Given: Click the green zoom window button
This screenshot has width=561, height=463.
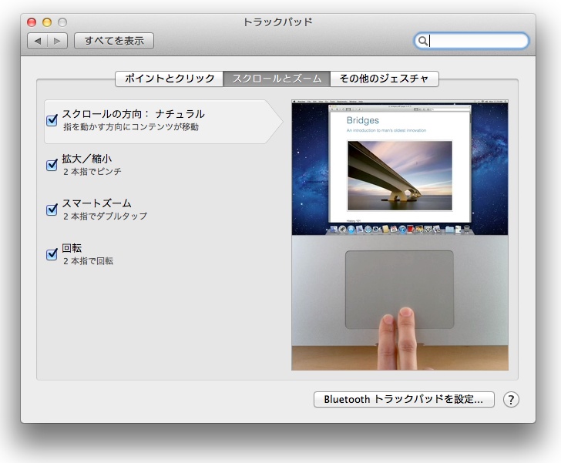Looking at the screenshot, I should (x=62, y=22).
